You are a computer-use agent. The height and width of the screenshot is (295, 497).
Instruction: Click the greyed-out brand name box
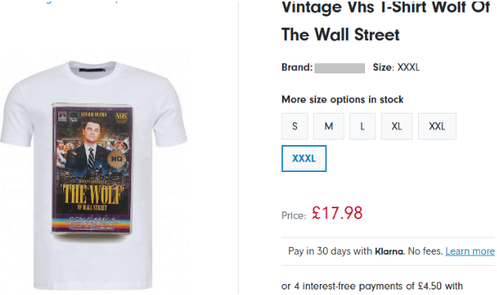340,68
